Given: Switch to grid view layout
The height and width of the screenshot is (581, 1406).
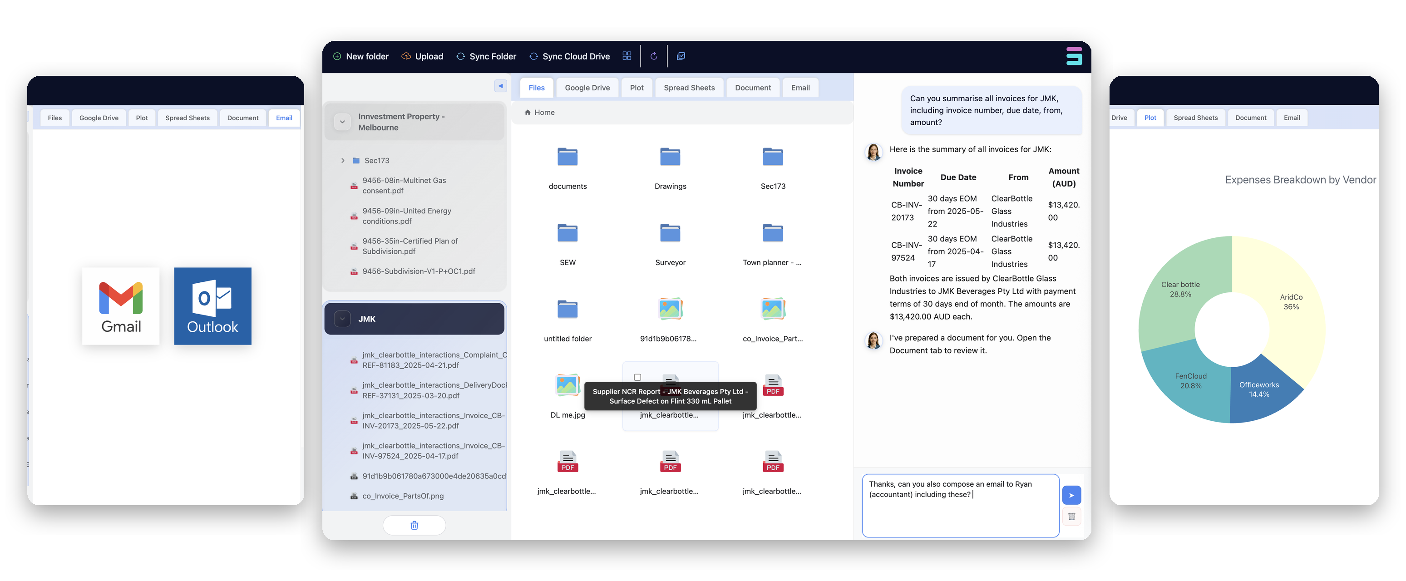Looking at the screenshot, I should click(627, 56).
